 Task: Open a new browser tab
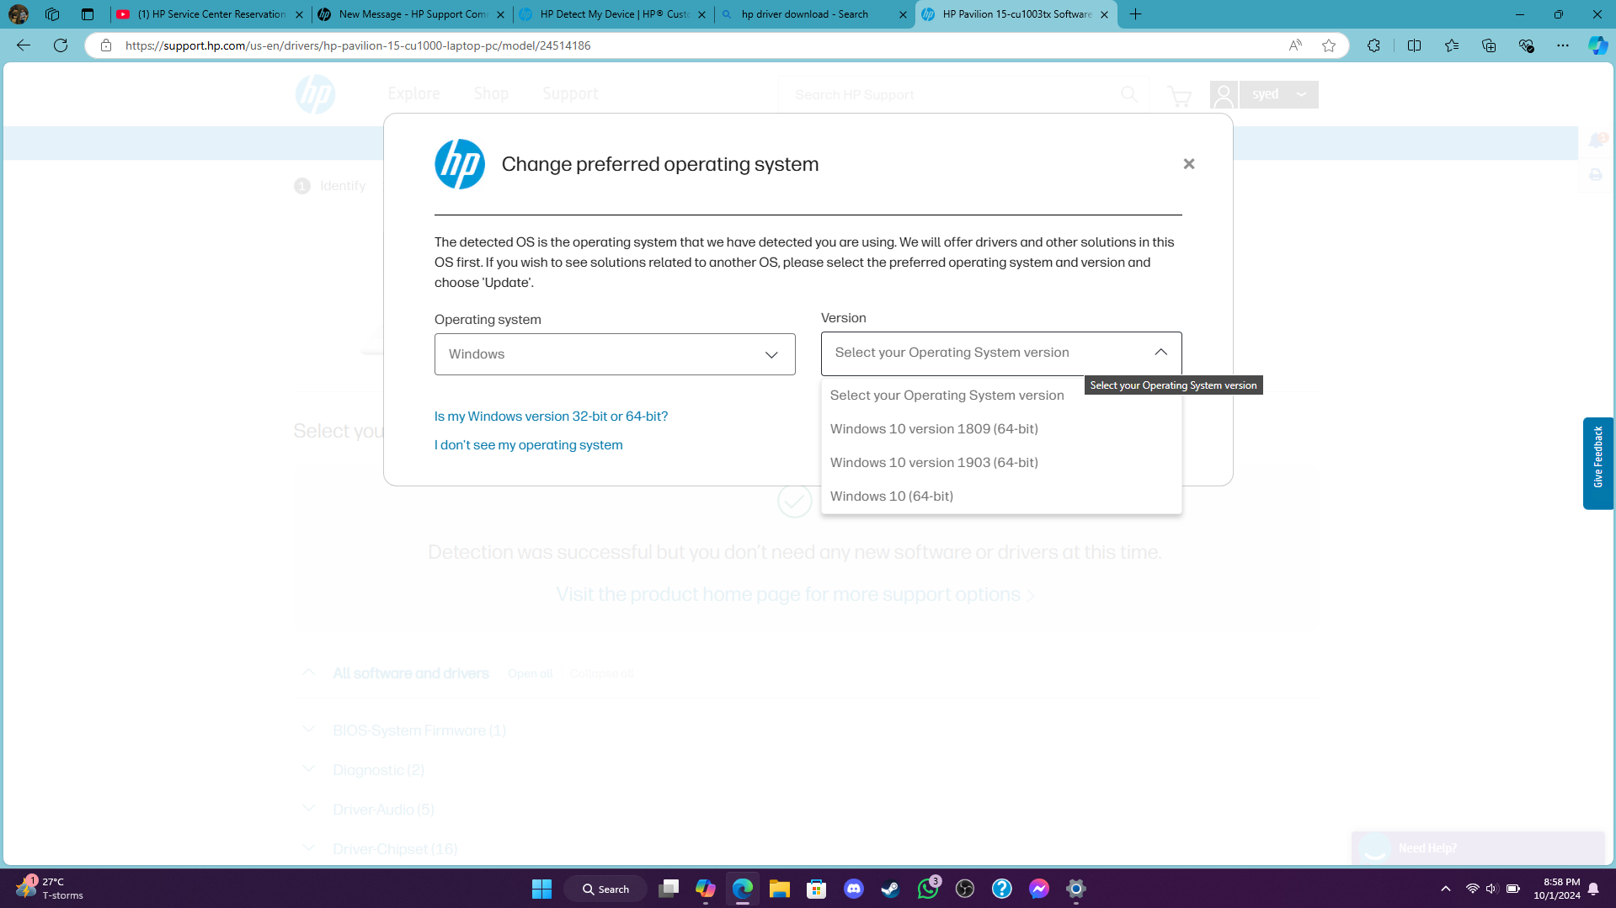click(1135, 14)
